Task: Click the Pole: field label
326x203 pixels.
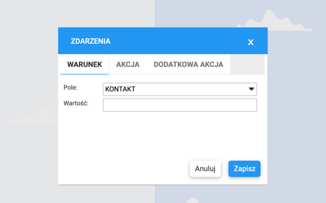Action: [x=70, y=87]
